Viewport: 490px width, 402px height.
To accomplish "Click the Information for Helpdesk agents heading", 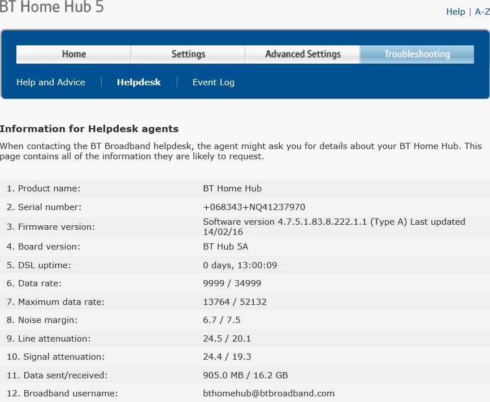I will click(x=89, y=129).
